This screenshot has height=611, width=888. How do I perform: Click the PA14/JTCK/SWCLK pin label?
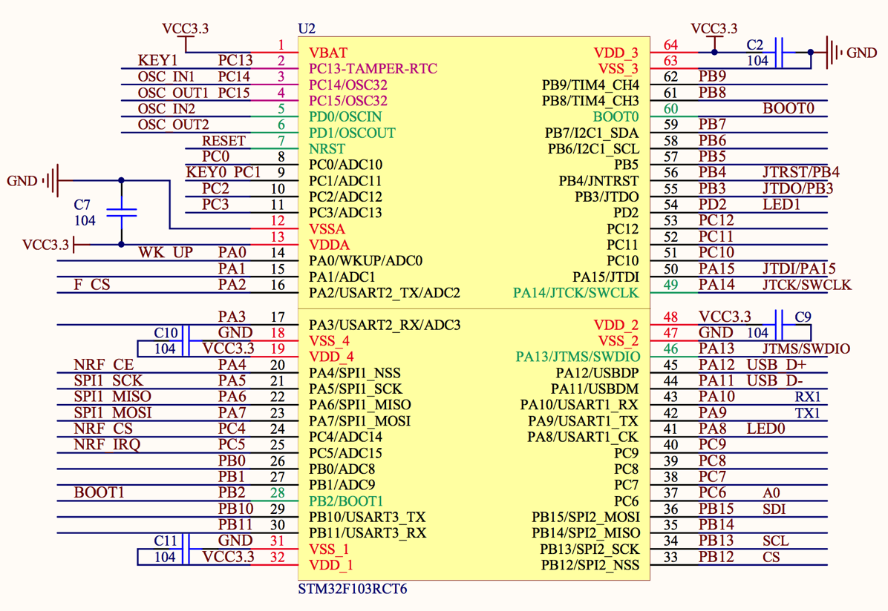tap(576, 293)
